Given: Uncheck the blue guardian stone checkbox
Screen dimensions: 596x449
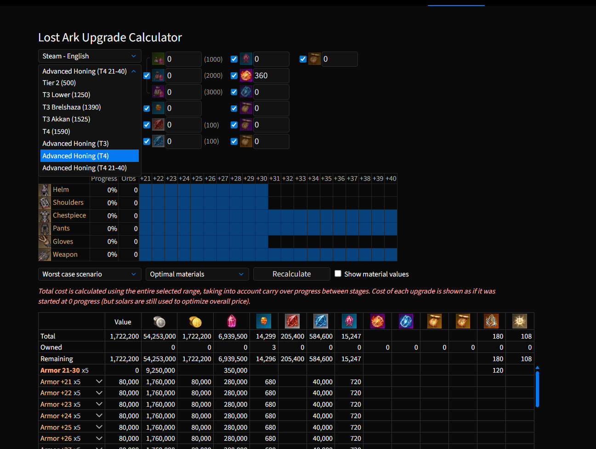Looking at the screenshot, I should point(147,141).
